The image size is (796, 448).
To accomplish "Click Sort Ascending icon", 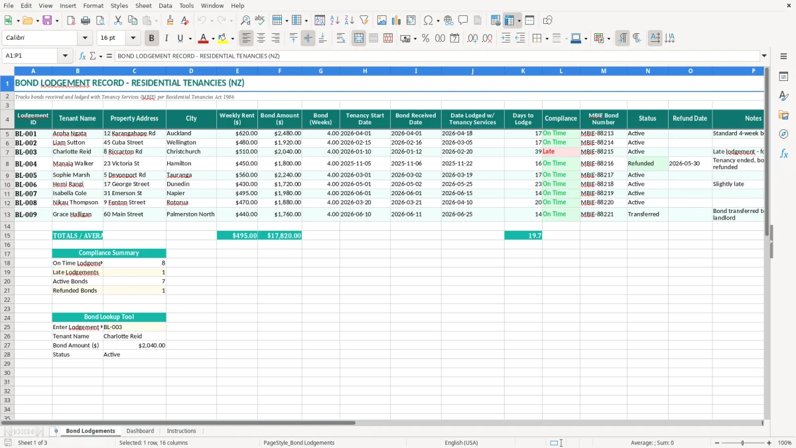I will (335, 21).
